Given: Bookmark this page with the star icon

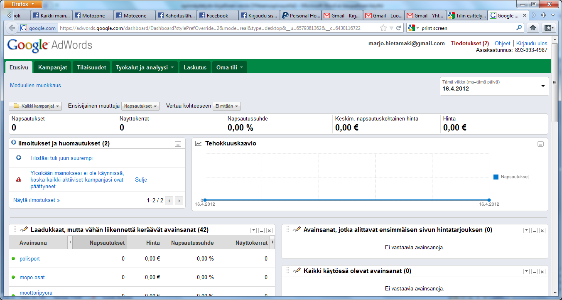Looking at the screenshot, I should click(383, 28).
